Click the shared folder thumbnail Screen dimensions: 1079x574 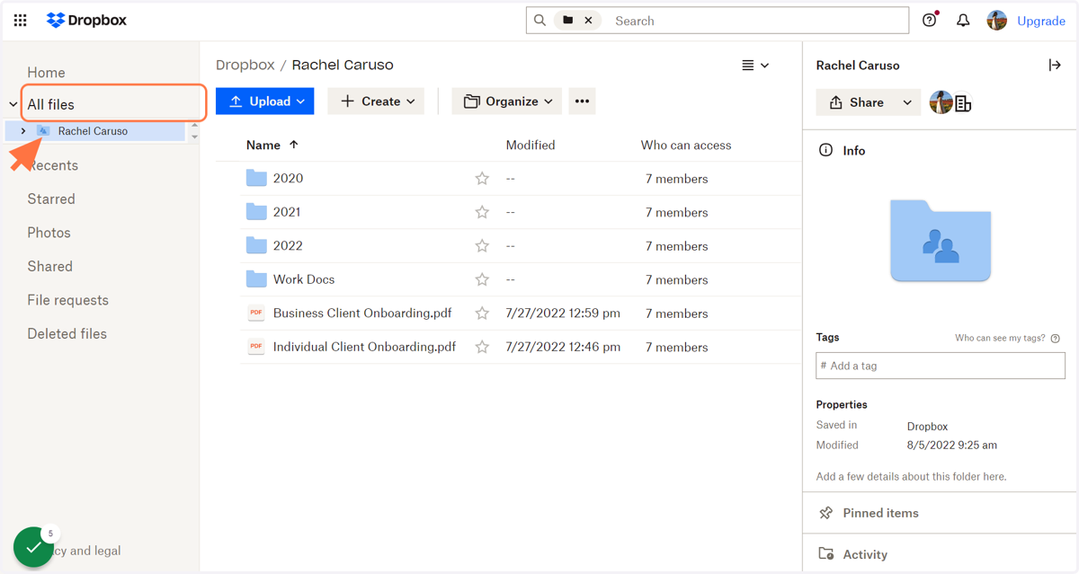coord(941,241)
